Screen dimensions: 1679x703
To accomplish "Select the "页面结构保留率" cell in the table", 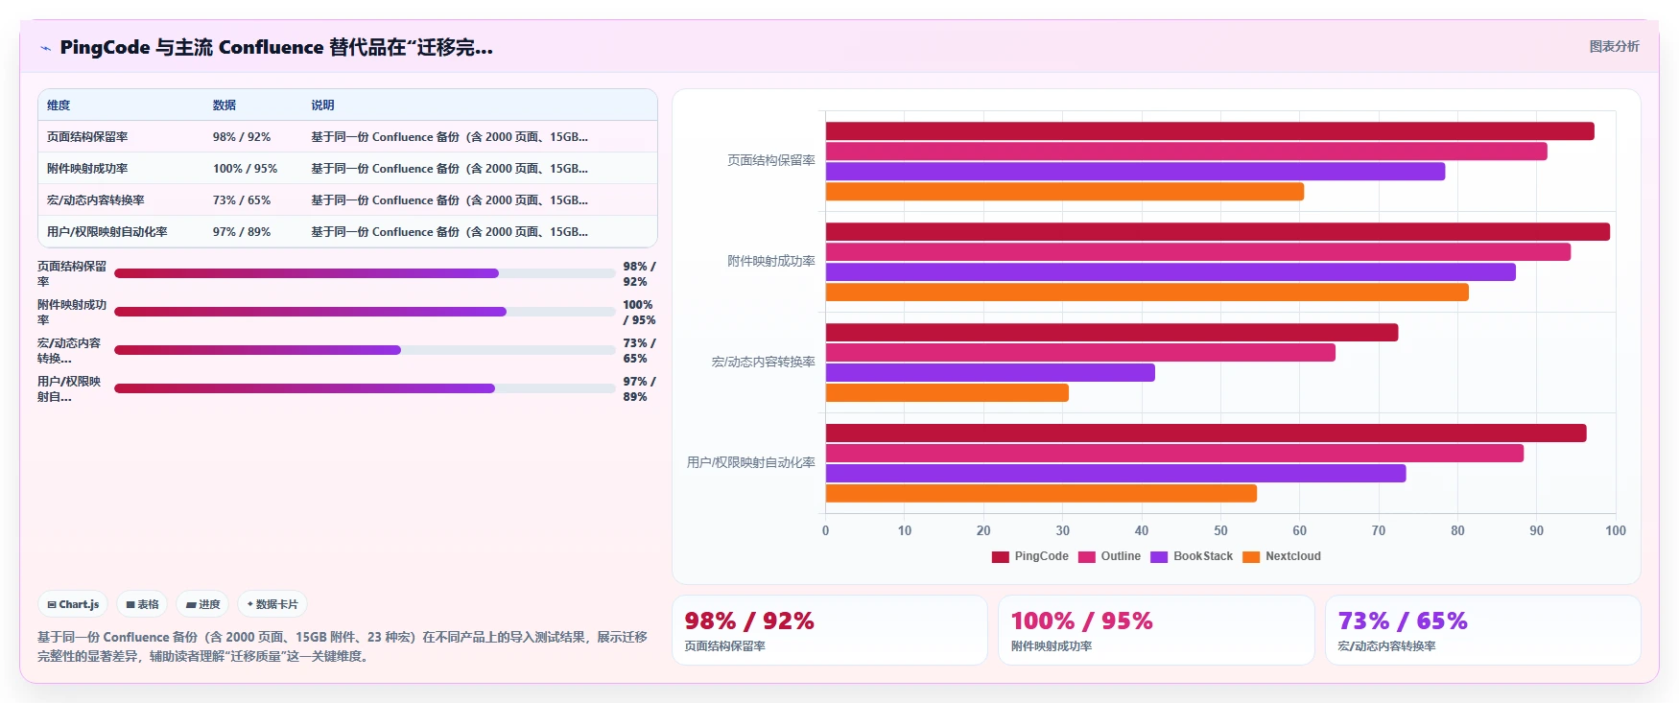I will 87,137.
